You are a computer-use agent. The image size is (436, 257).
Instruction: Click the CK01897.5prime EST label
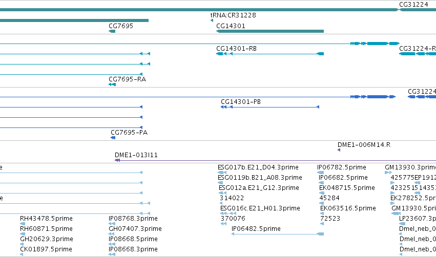tap(46, 249)
